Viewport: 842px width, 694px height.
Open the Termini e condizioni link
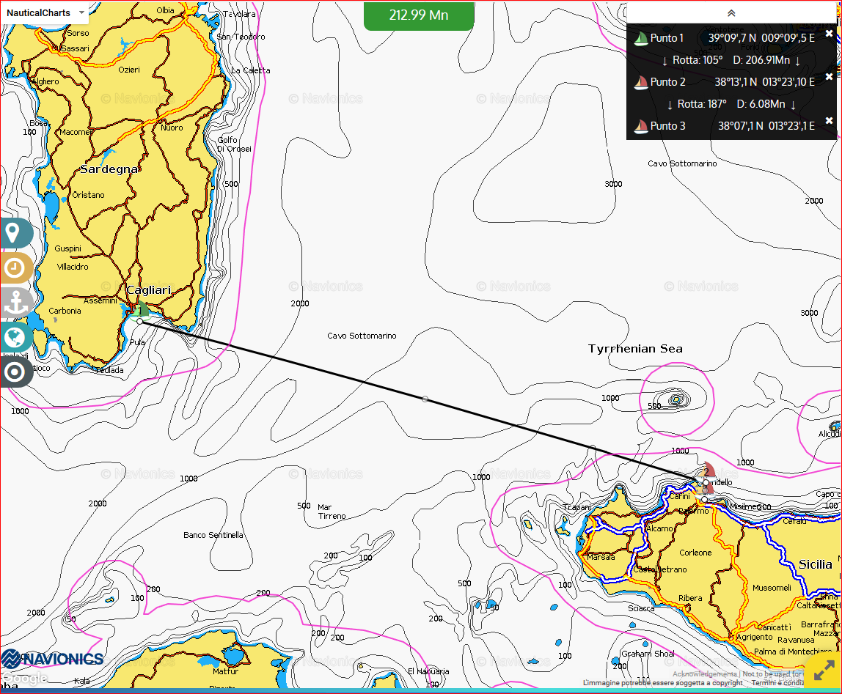(777, 683)
